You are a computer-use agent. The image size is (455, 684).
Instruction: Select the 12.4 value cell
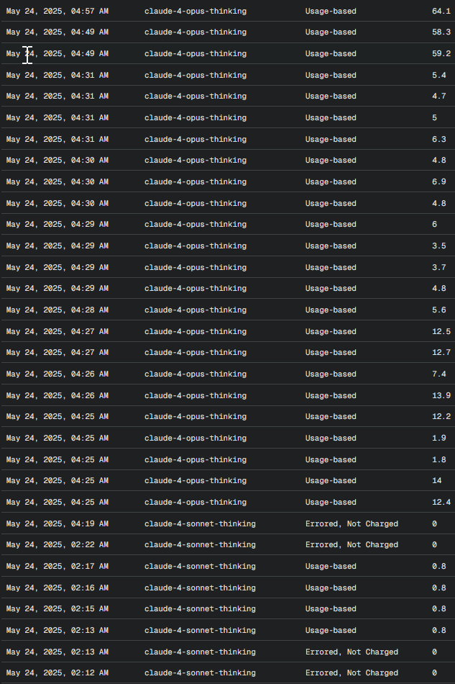tap(441, 502)
